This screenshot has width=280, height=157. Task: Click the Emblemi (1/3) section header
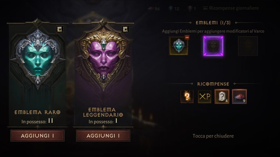pyautogui.click(x=213, y=23)
